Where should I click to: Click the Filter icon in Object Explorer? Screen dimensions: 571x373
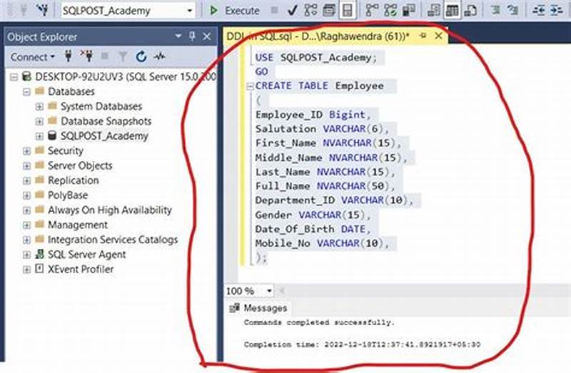(x=123, y=57)
